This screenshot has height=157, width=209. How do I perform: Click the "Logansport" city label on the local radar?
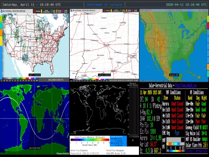point(103,28)
